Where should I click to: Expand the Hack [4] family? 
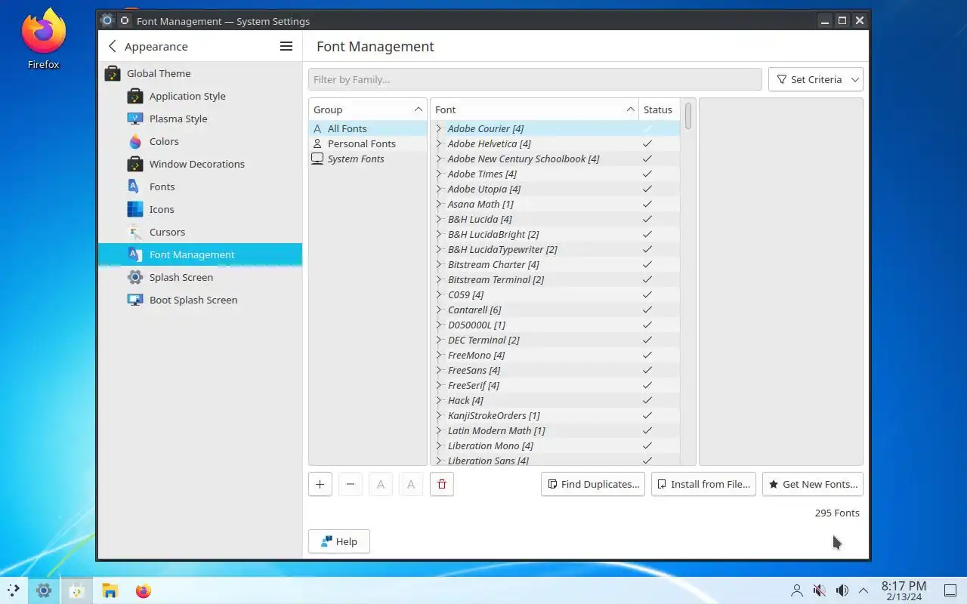point(439,400)
